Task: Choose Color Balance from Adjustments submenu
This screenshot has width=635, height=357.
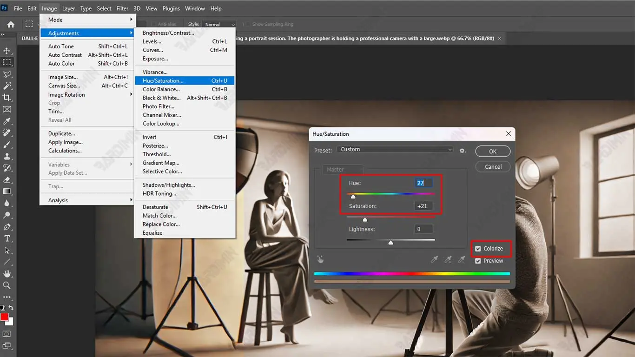Action: click(x=161, y=89)
